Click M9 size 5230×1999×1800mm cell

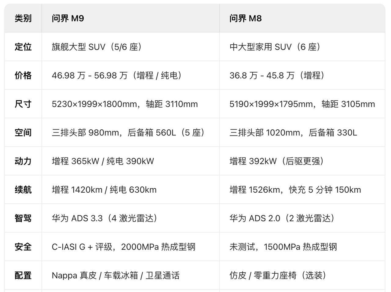pos(130,104)
